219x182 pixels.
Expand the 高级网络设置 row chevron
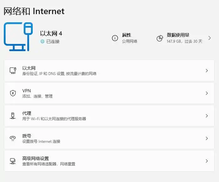207,161
